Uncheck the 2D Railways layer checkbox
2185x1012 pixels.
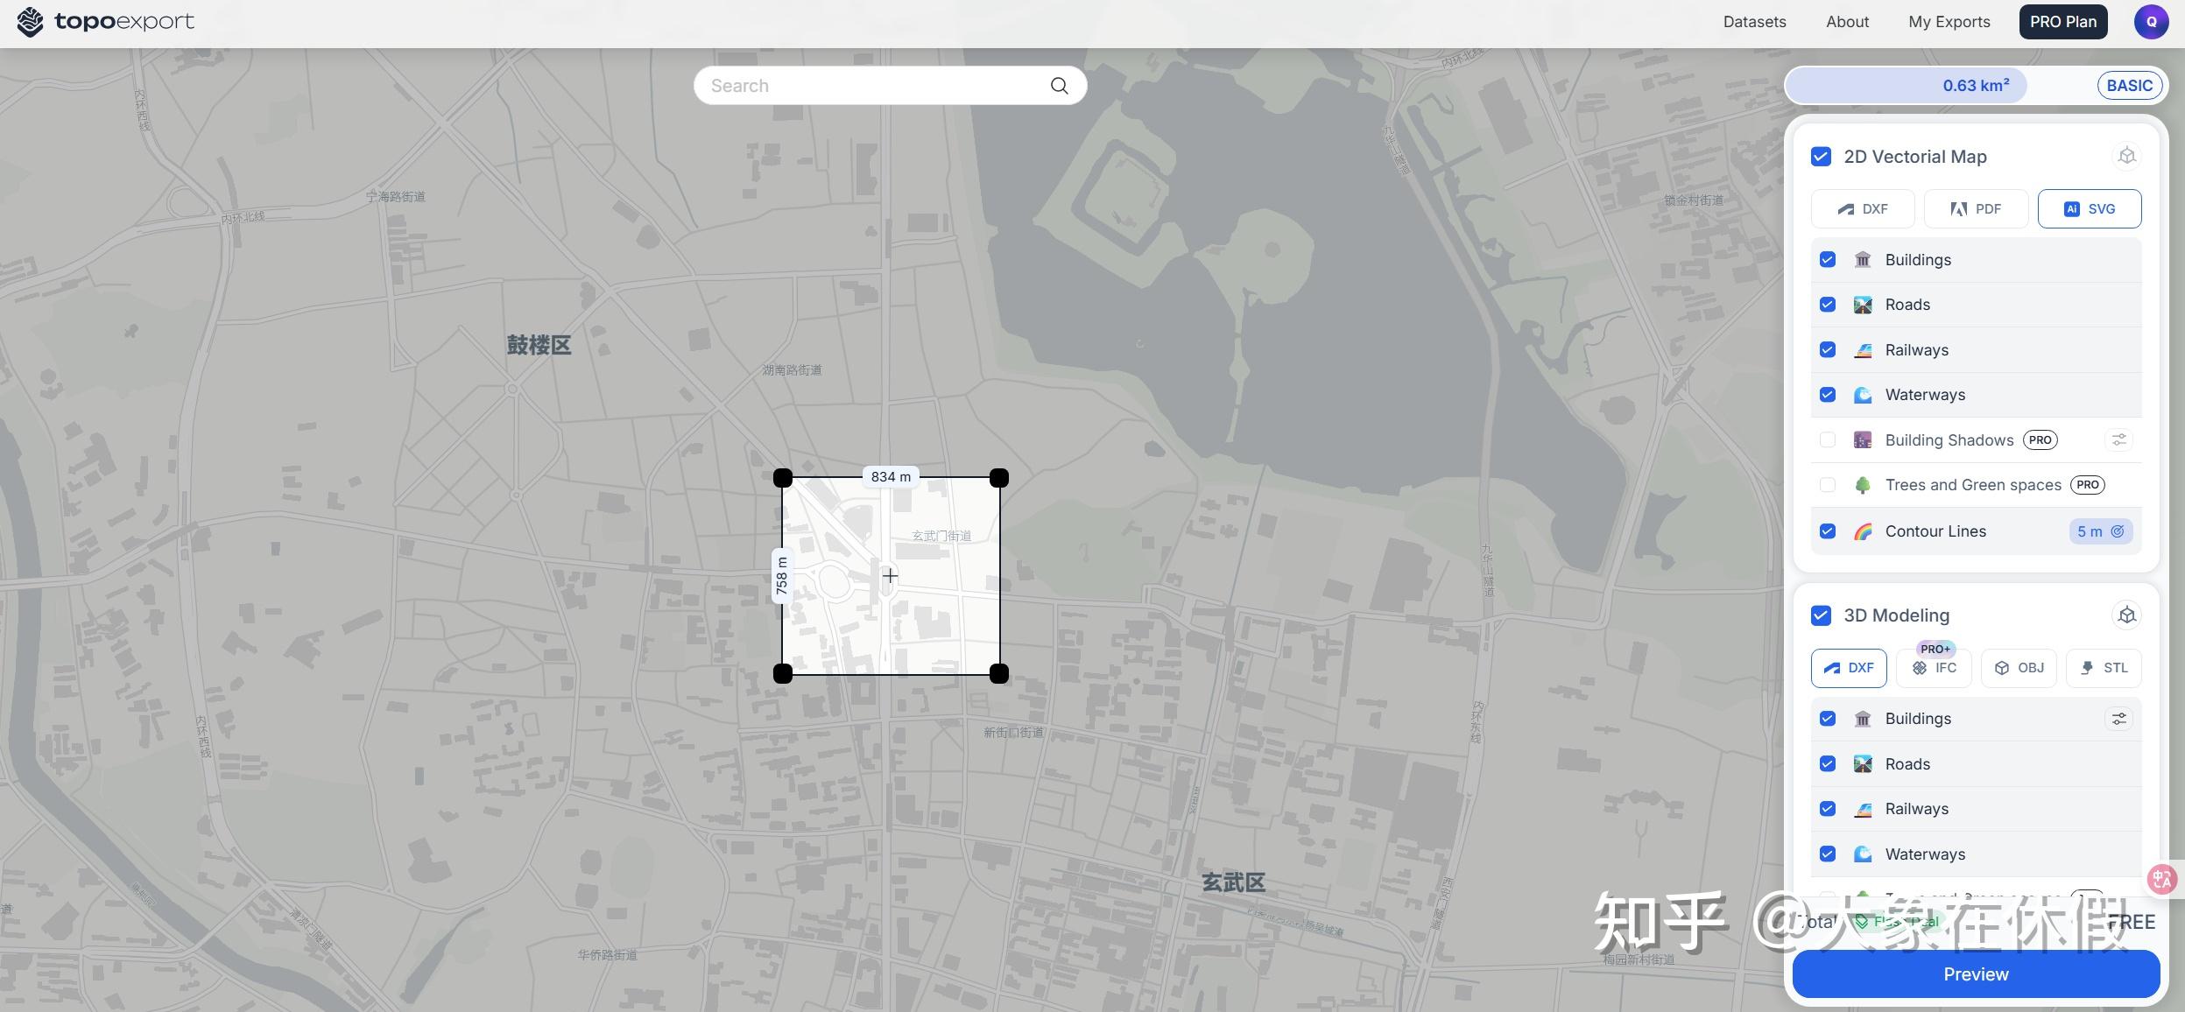(x=1828, y=350)
